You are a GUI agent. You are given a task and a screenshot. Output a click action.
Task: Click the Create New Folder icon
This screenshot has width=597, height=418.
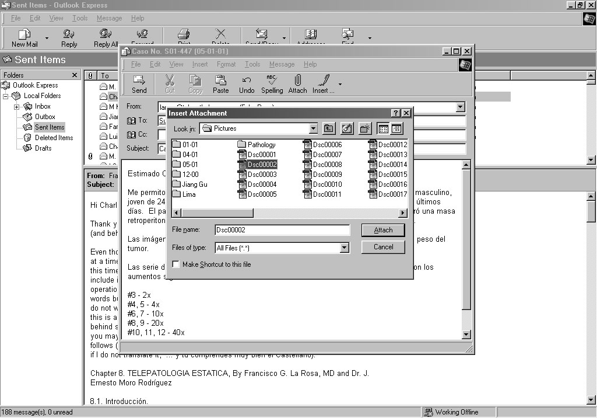[x=365, y=128]
